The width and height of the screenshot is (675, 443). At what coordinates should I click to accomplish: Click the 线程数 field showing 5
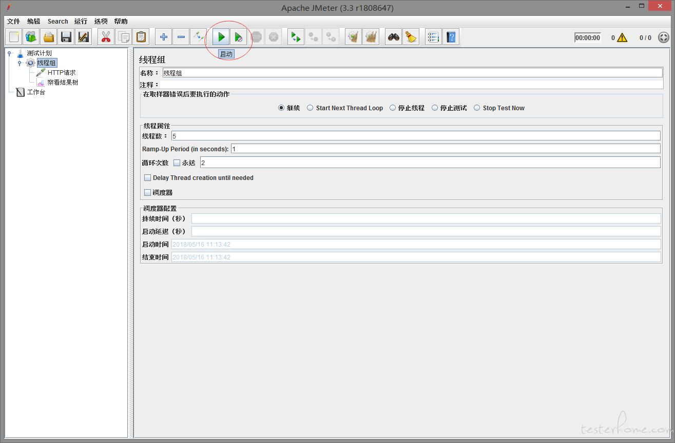(x=416, y=136)
